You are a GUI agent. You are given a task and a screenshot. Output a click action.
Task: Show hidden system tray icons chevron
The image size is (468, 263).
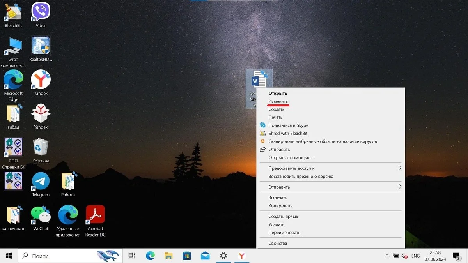[387, 256]
